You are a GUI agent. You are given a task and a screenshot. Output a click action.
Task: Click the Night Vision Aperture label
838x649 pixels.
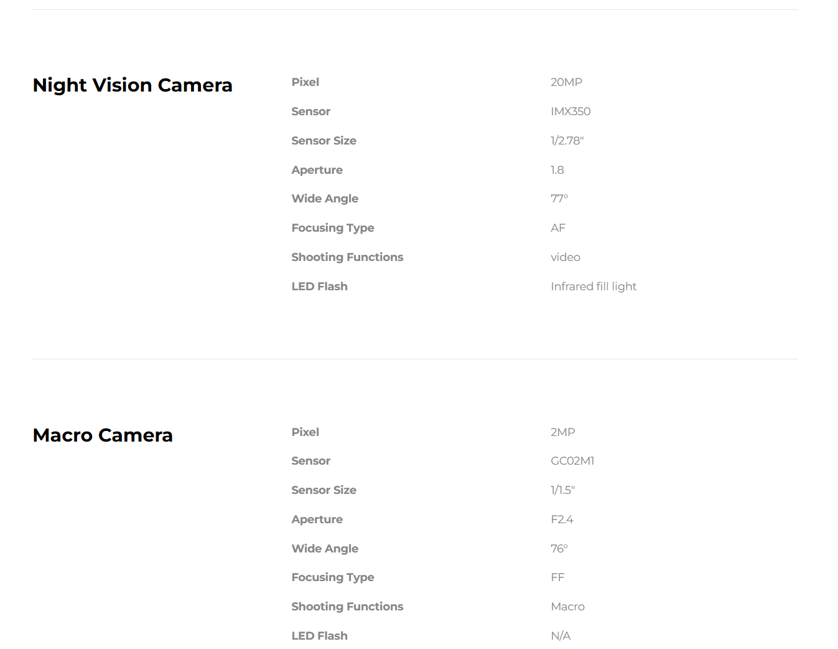(317, 170)
